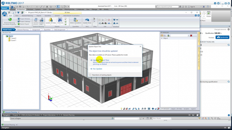Collapse the Object node in CPI Attributes

coord(162,38)
